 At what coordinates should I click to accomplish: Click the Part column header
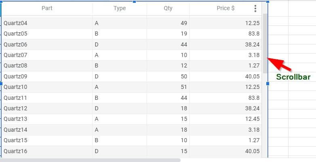(x=47, y=8)
